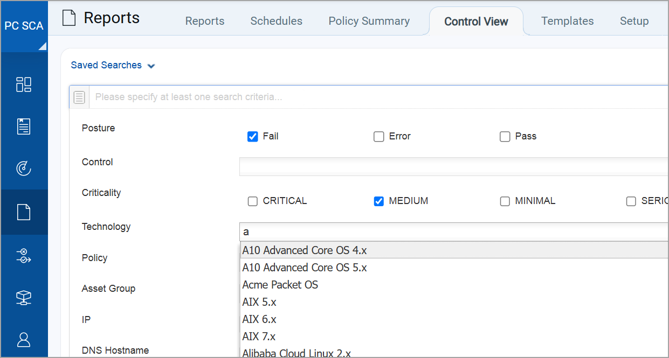Open the exceptions workflow icon in sidebar

[x=24, y=255]
